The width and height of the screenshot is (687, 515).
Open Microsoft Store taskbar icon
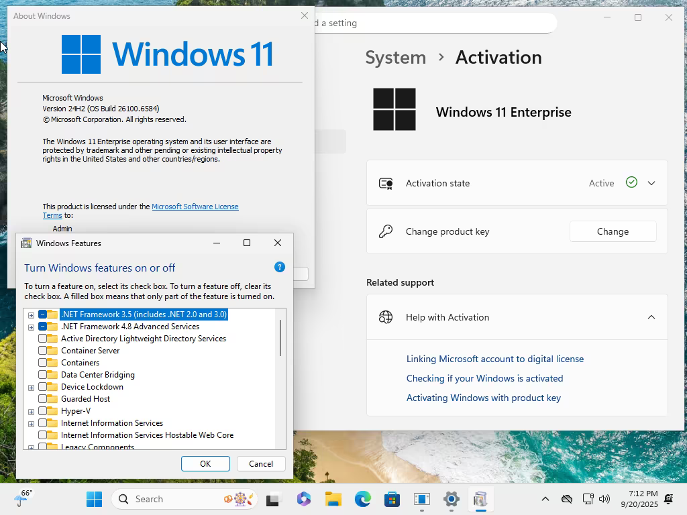point(392,499)
